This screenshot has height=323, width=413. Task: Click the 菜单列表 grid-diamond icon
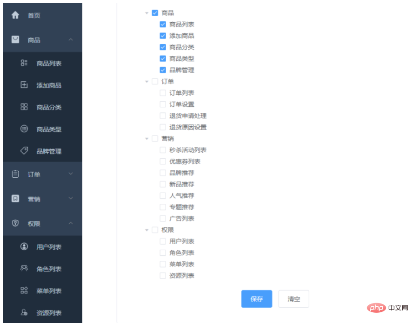pyautogui.click(x=24, y=291)
